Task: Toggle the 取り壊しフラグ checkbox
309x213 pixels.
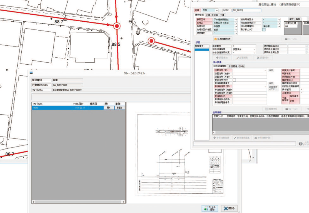Action: (264, 29)
